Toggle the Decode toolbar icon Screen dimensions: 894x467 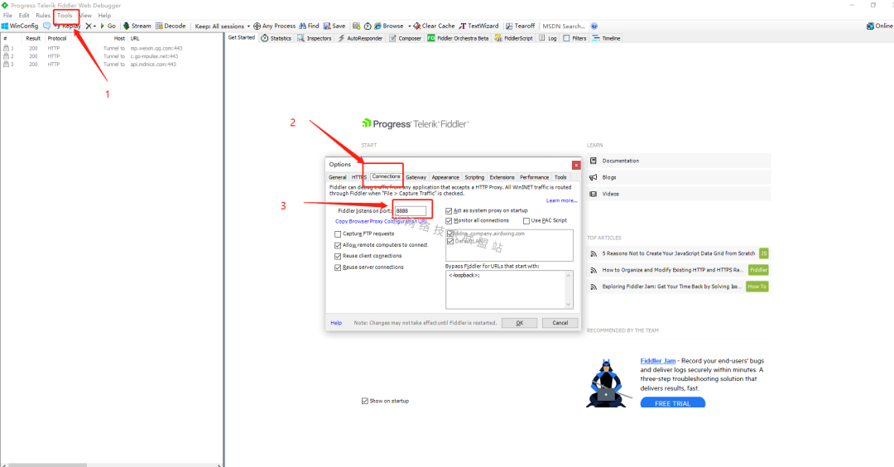[159, 26]
